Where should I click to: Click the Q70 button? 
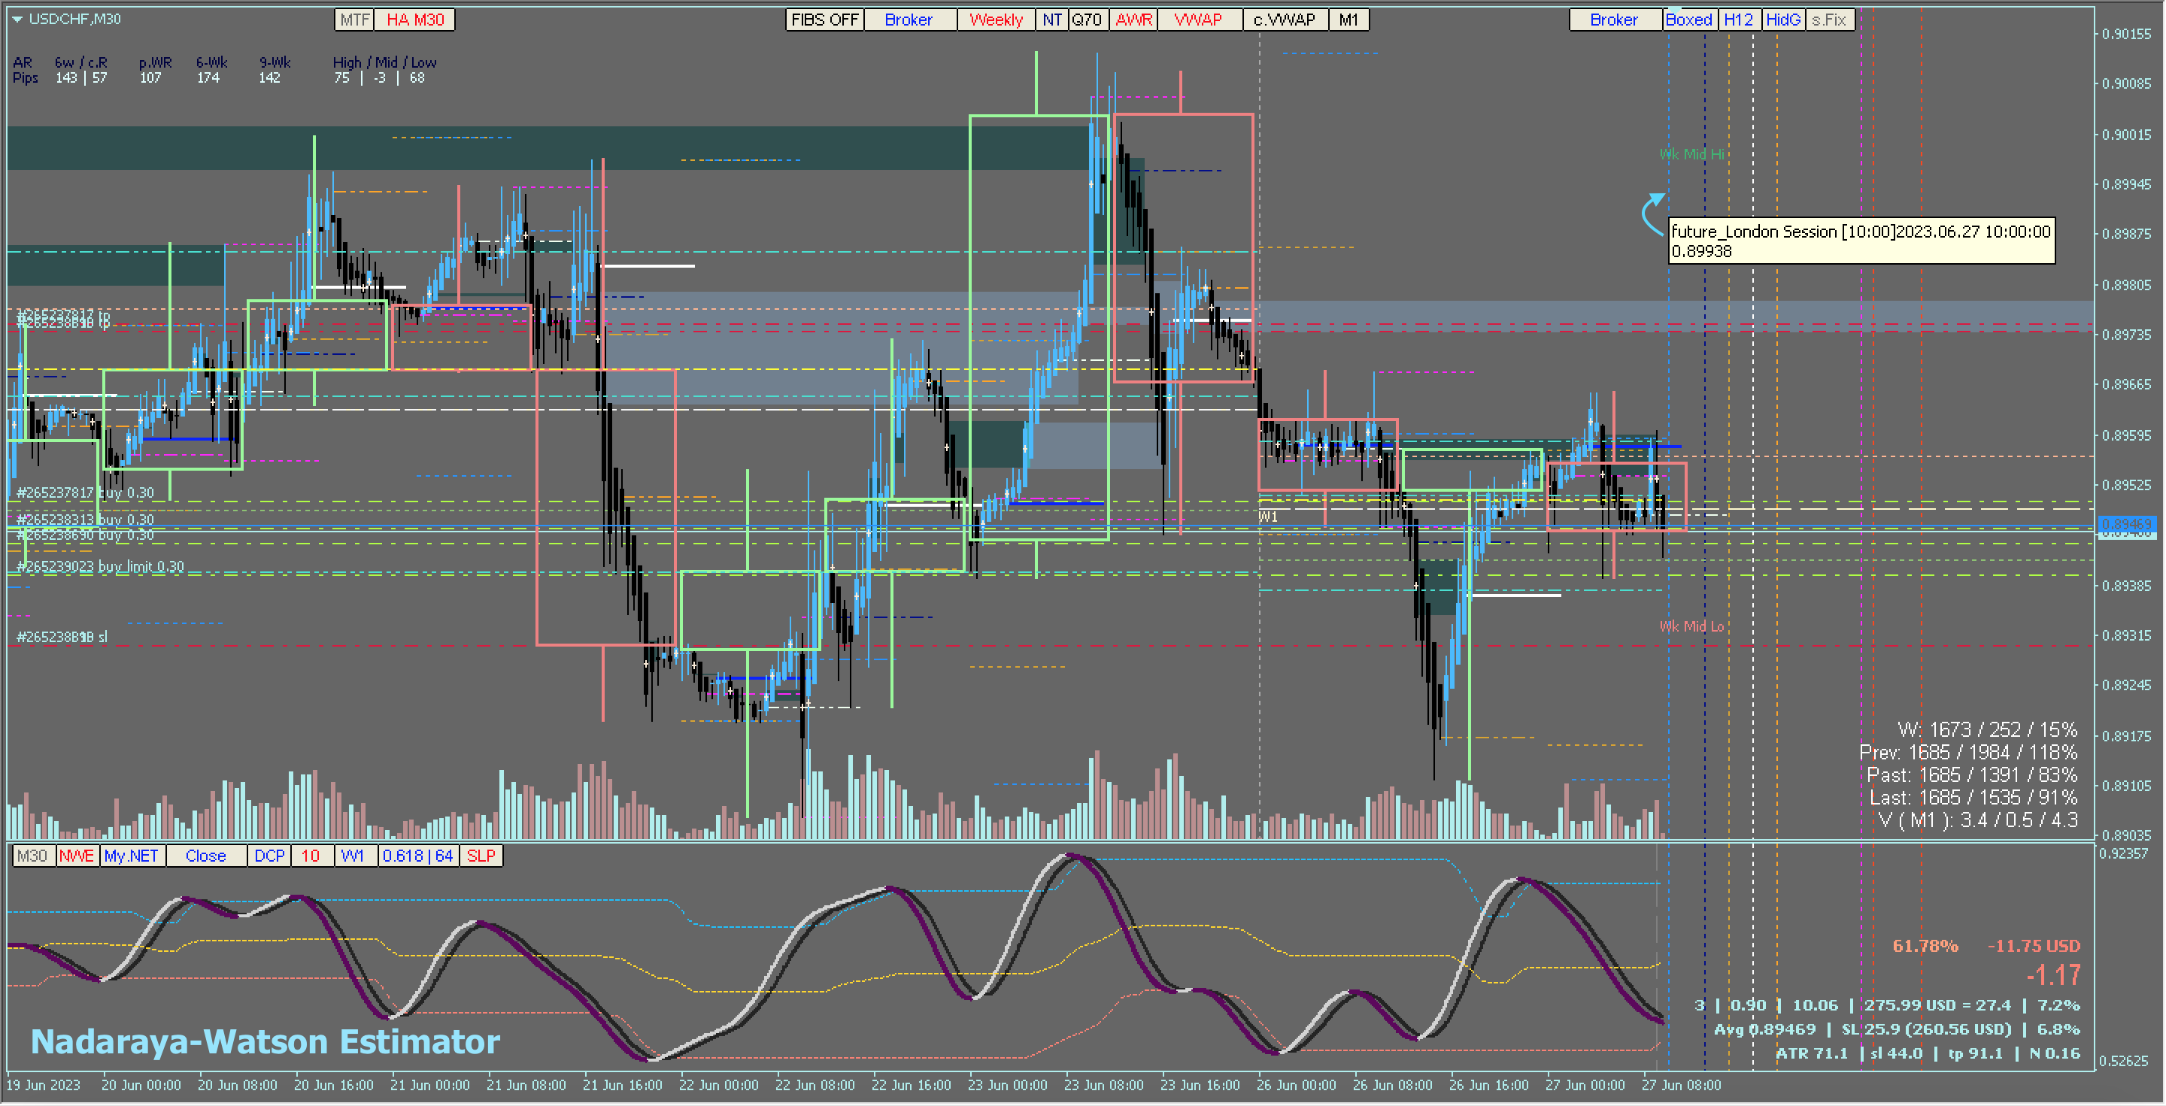1088,20
